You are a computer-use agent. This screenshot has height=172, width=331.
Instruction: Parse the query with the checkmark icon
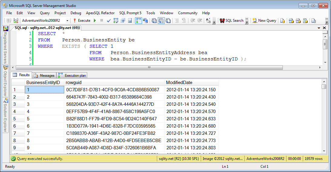pos(109,21)
